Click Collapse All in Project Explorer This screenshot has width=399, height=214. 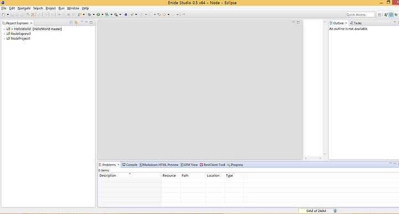(71, 23)
